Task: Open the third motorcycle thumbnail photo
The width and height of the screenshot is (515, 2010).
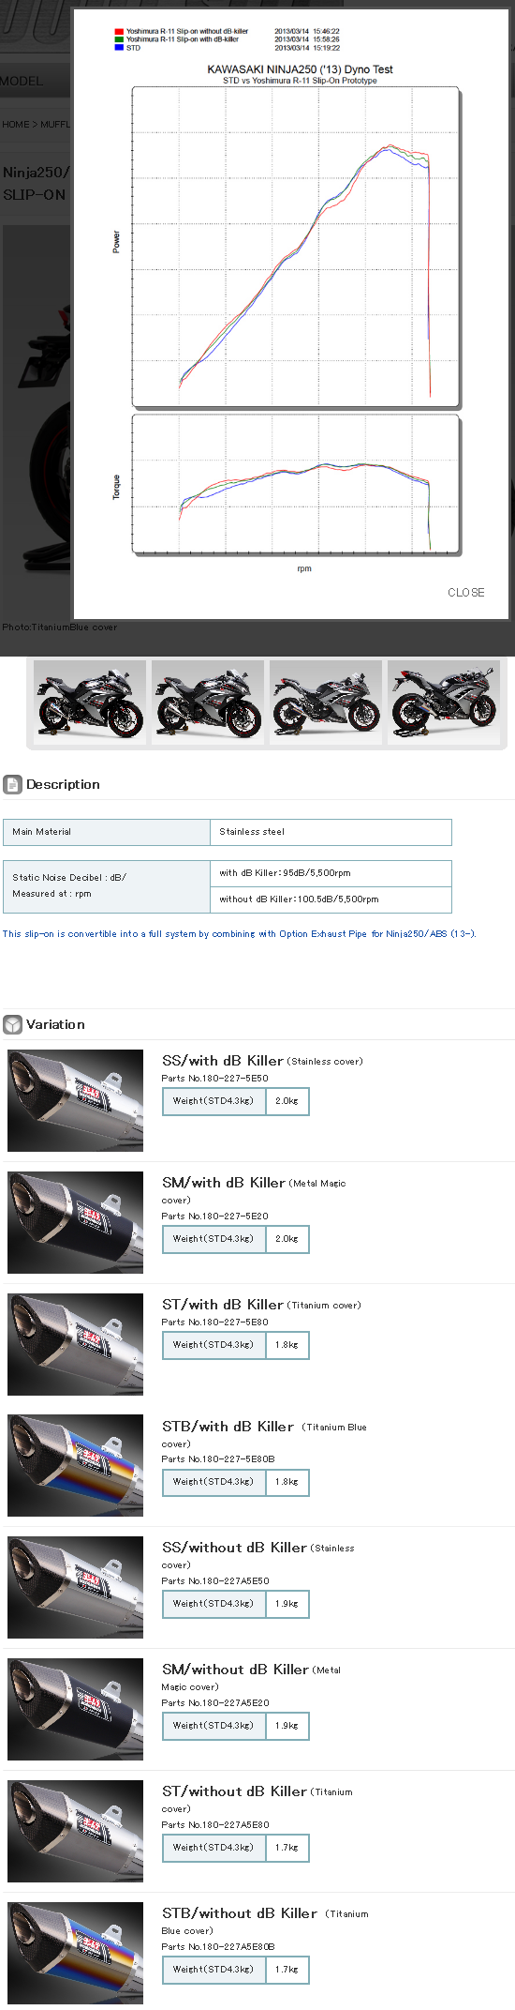Action: (326, 703)
